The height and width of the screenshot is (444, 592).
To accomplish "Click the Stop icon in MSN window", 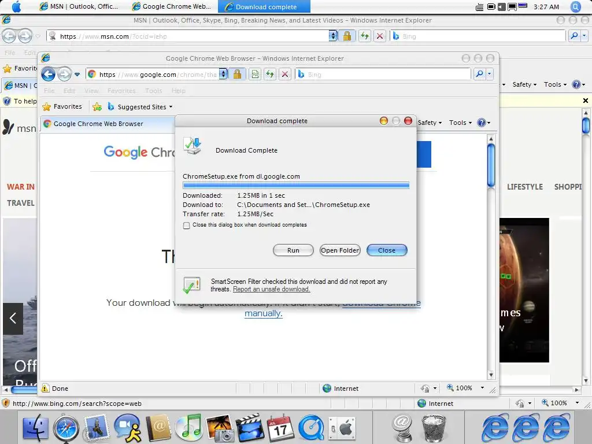I will (x=380, y=36).
